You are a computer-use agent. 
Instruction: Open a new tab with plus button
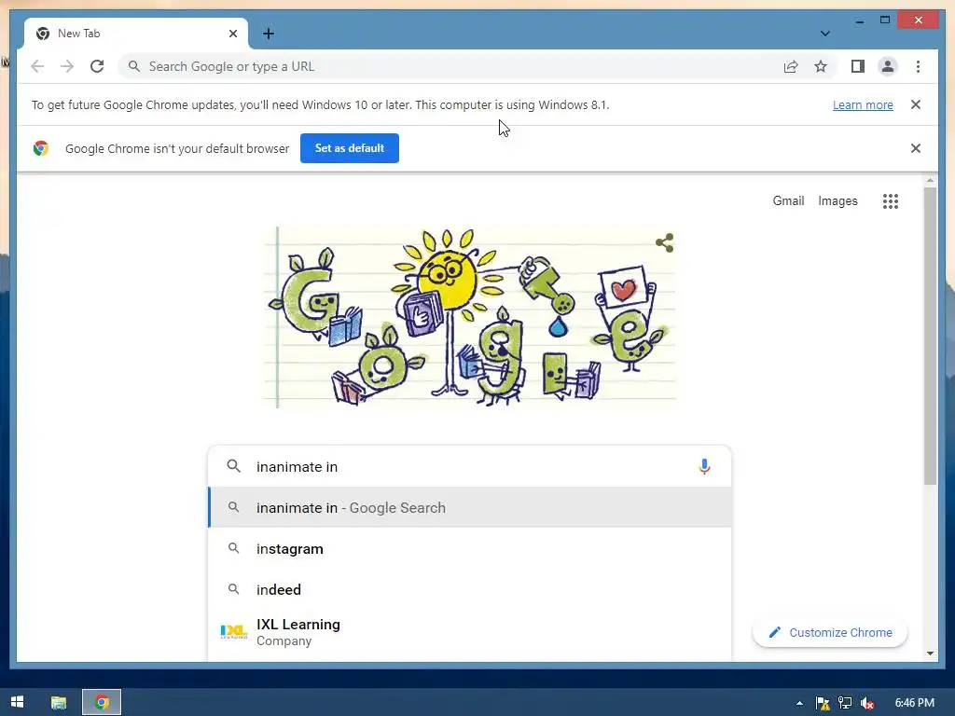click(x=268, y=34)
